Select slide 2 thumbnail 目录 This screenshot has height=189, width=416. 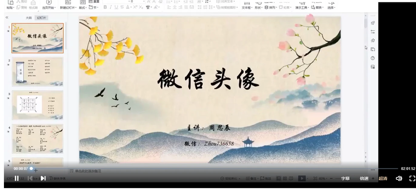pyautogui.click(x=38, y=72)
